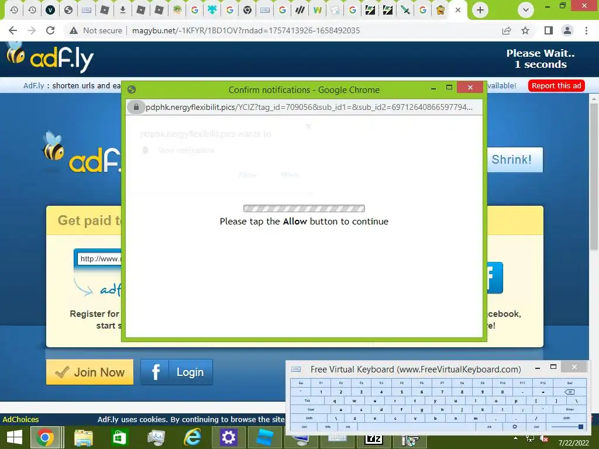Tap the Del key on virtual keyboard
Image resolution: width=599 pixels, height=449 pixels.
tap(570, 382)
